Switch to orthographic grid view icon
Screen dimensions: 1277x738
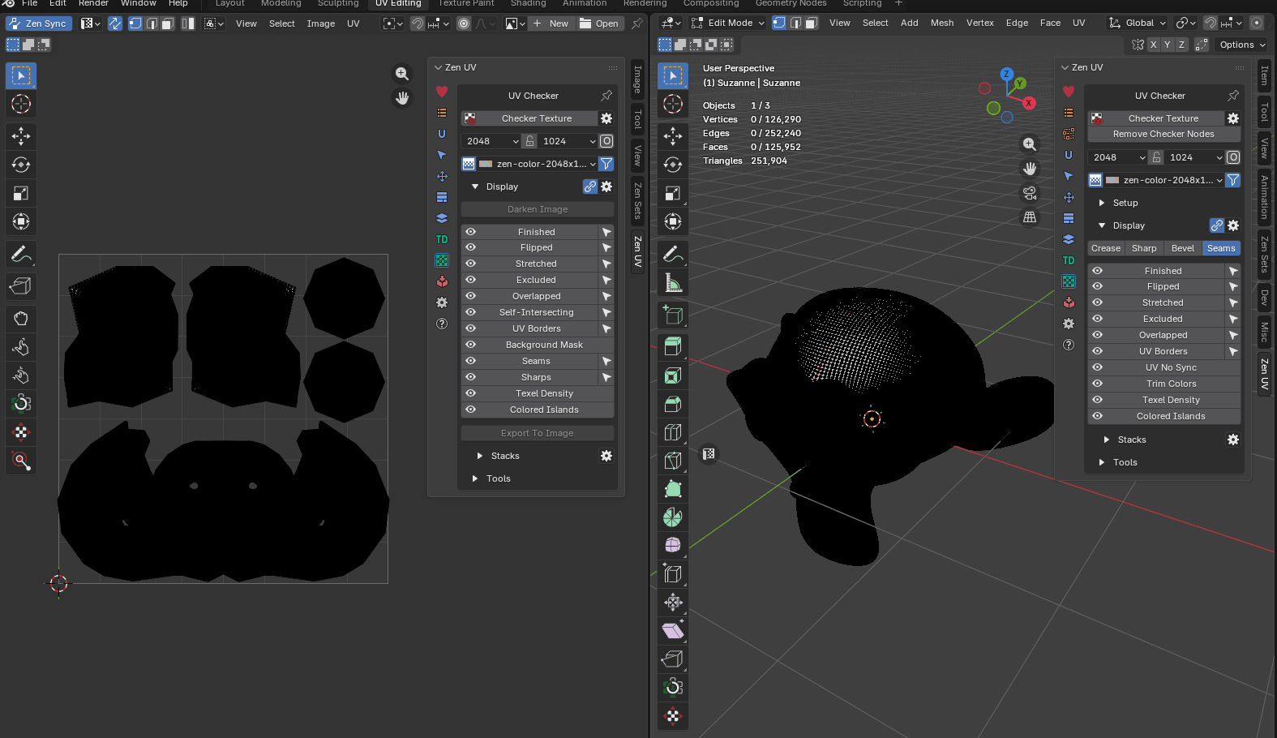(x=1030, y=217)
